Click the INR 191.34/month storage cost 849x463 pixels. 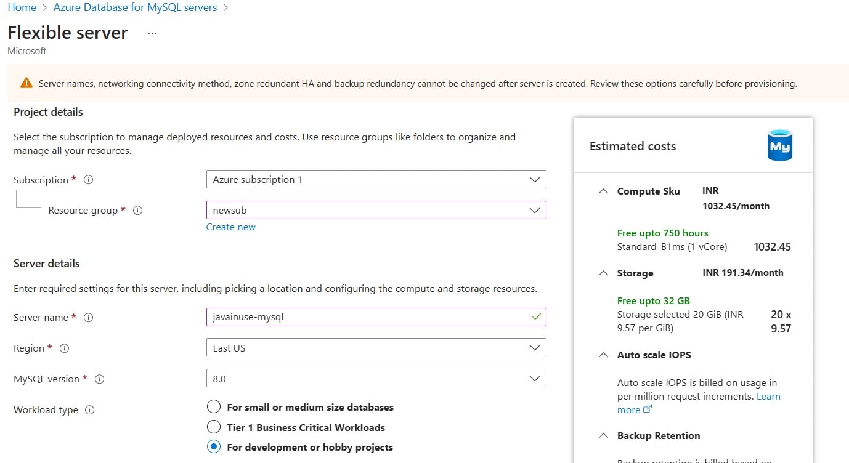743,273
